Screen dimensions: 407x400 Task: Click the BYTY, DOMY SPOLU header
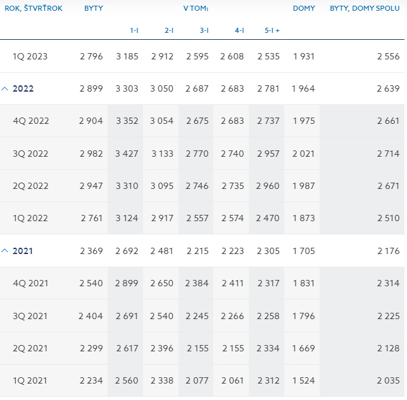tap(365, 8)
